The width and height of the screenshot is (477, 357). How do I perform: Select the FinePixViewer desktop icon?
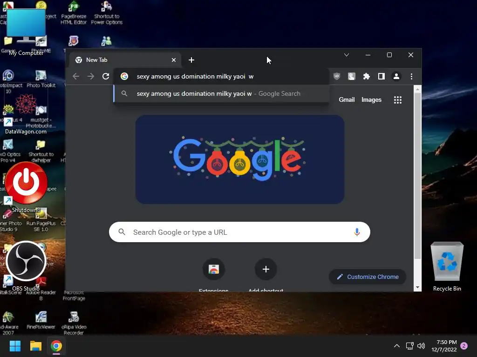(41, 321)
